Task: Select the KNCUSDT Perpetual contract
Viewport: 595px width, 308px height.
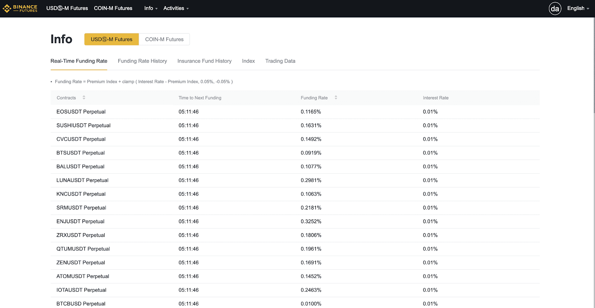Action: pyautogui.click(x=81, y=194)
